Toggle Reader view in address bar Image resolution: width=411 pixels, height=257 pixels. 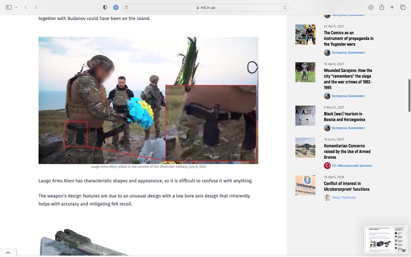point(127,7)
